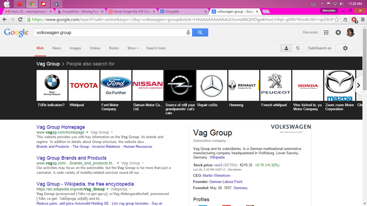Click the red extension icon in toolbar
This screenshot has height=206, width=367.
tap(354, 20)
